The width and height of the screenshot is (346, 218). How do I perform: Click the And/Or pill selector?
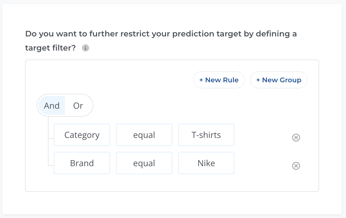(x=65, y=105)
